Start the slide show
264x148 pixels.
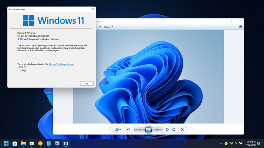click(x=148, y=130)
